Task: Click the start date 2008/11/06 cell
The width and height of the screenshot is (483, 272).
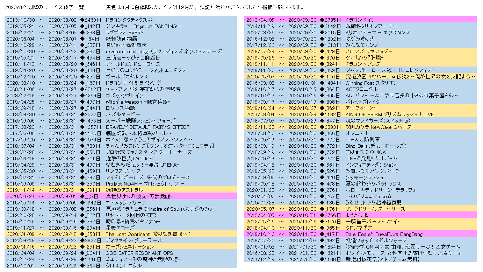Action: tap(21, 89)
